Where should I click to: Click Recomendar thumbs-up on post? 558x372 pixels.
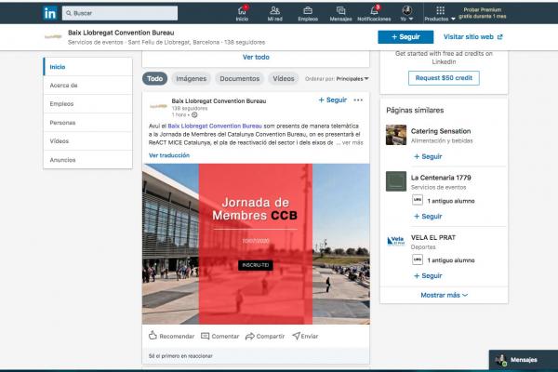[153, 336]
